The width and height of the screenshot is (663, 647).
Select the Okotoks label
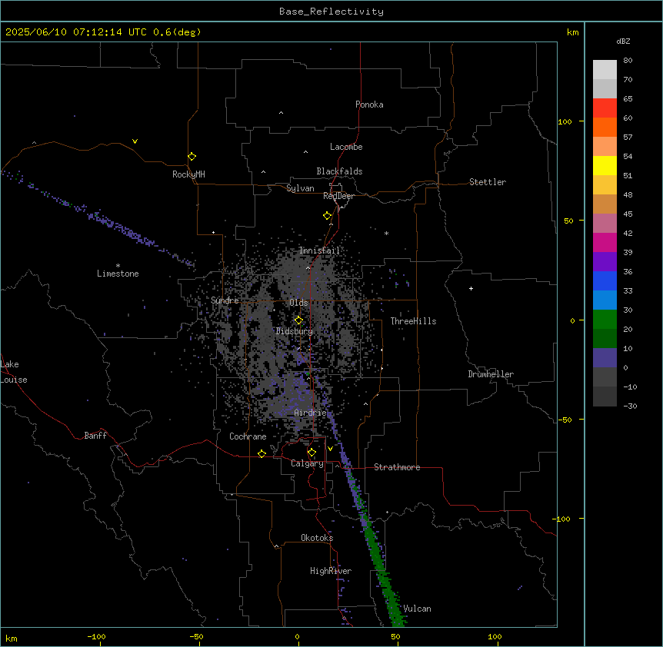click(x=317, y=538)
